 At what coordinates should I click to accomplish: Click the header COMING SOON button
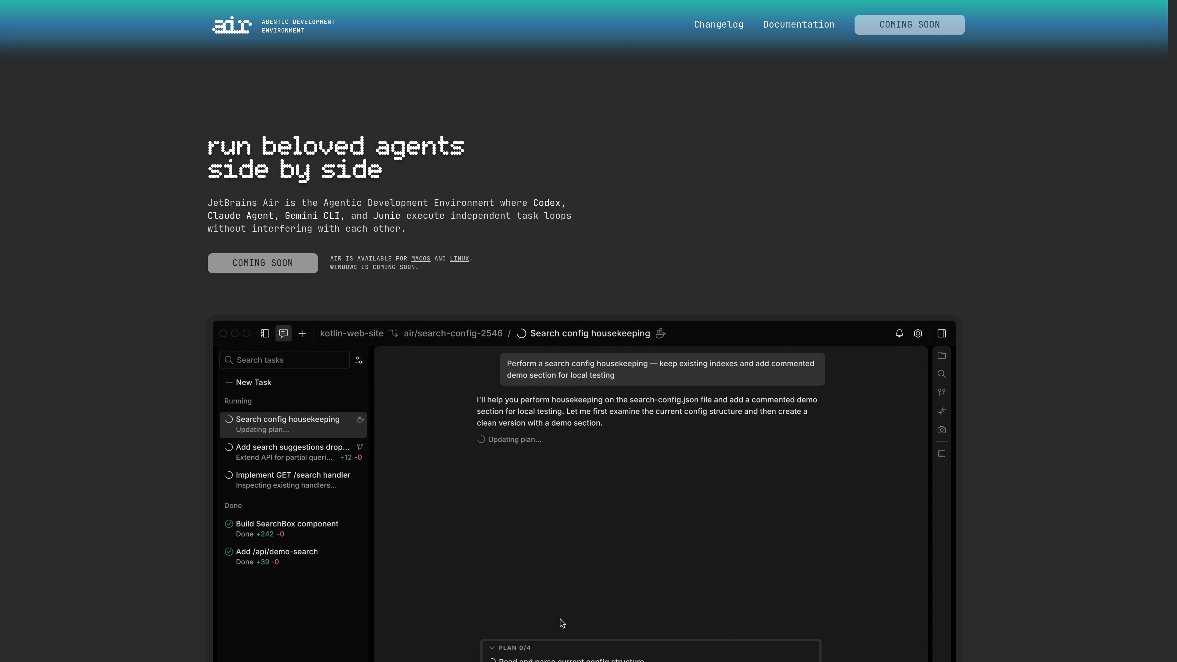tap(909, 25)
